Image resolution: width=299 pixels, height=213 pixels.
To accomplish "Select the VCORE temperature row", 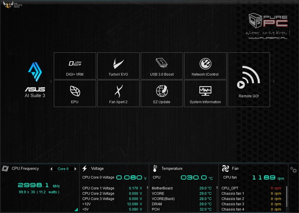I will click(x=182, y=194).
